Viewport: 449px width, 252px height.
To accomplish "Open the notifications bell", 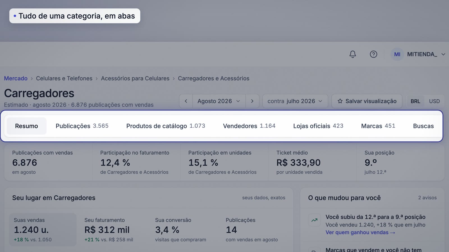I will 353,54.
